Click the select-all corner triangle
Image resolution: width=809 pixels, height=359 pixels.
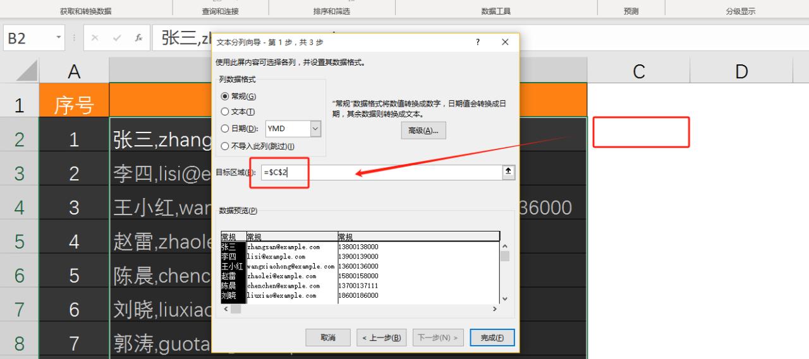27,71
